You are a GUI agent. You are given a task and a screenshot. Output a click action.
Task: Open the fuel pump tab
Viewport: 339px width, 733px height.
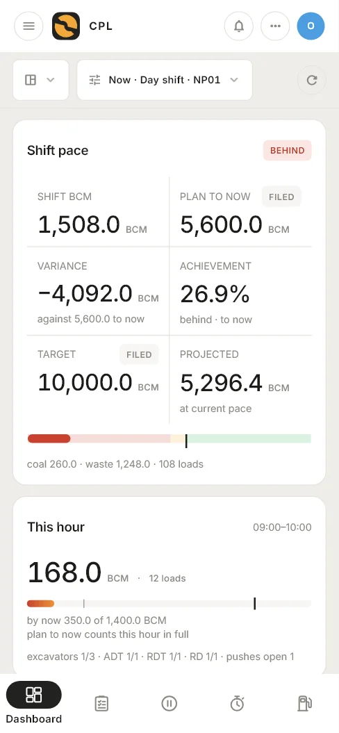point(305,703)
